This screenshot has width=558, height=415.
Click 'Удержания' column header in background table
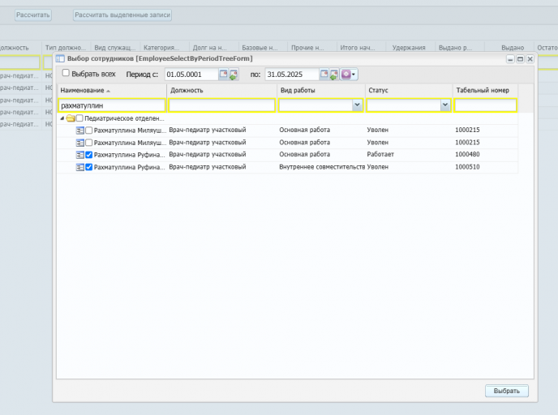[409, 48]
